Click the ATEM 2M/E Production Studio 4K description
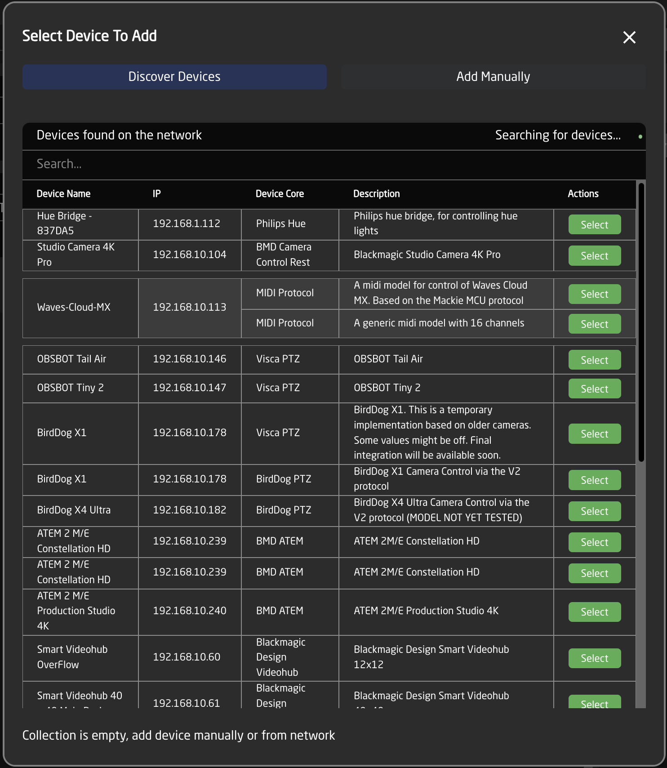Viewport: 667px width, 768px height. (x=426, y=611)
